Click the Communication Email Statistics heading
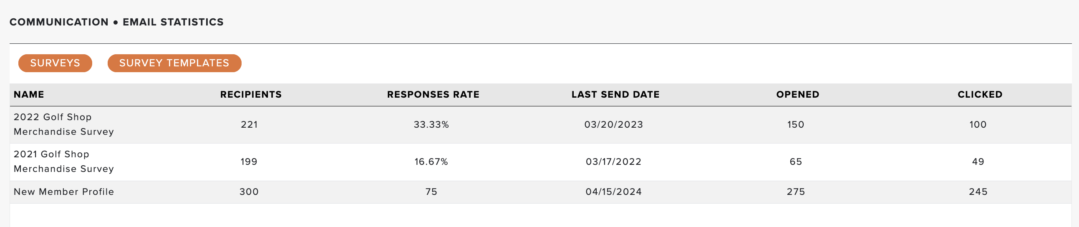This screenshot has width=1079, height=227. pyautogui.click(x=116, y=22)
